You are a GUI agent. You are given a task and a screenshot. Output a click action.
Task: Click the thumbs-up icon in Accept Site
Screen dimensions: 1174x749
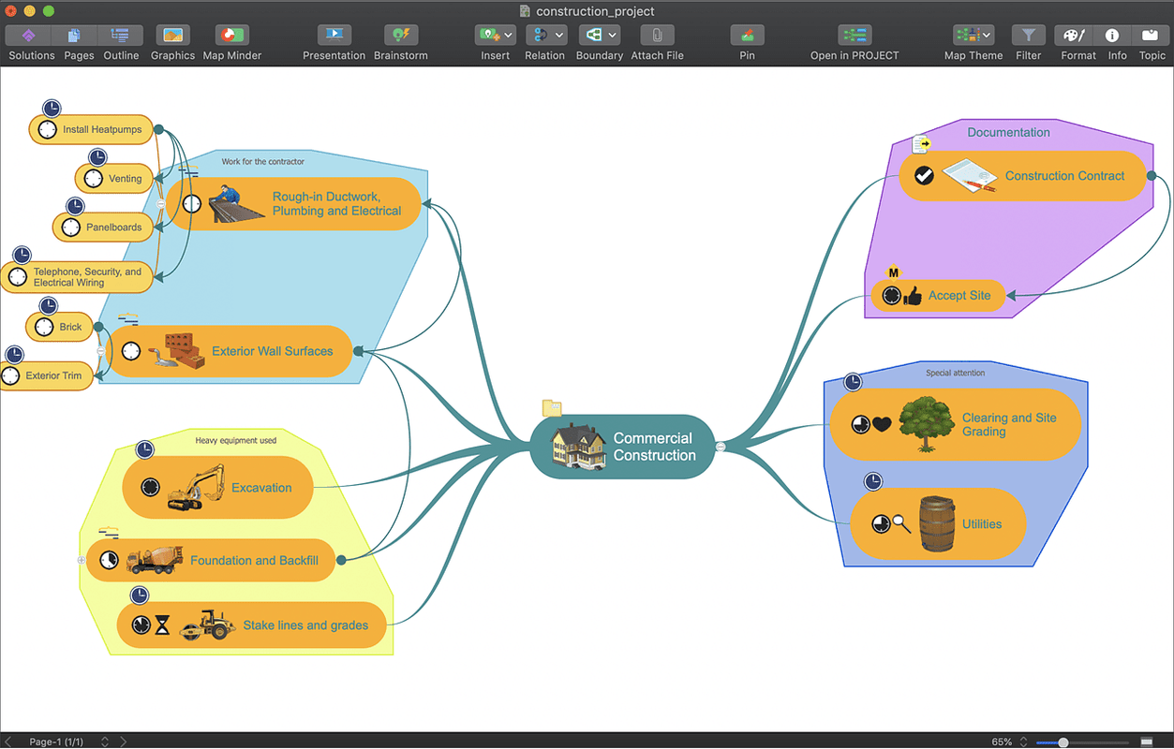click(x=913, y=296)
